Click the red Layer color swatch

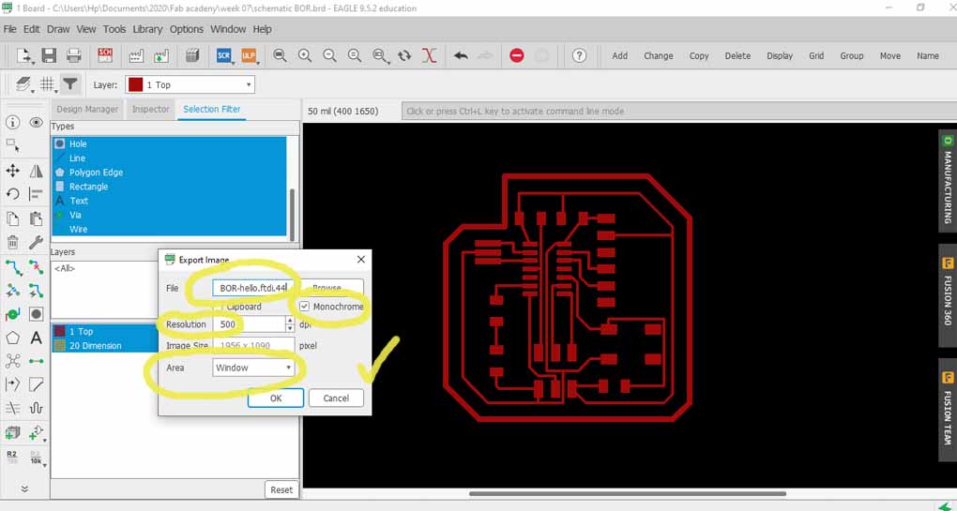(x=135, y=84)
